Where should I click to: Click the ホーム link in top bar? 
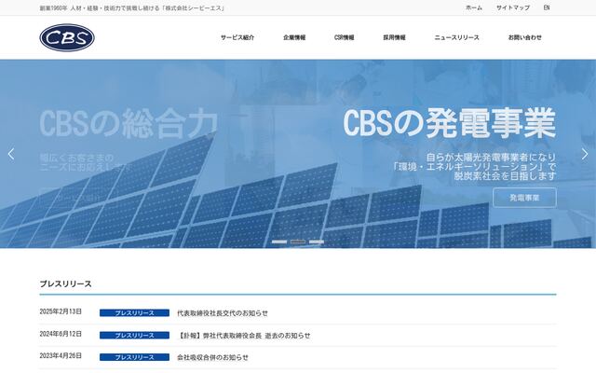(474, 7)
